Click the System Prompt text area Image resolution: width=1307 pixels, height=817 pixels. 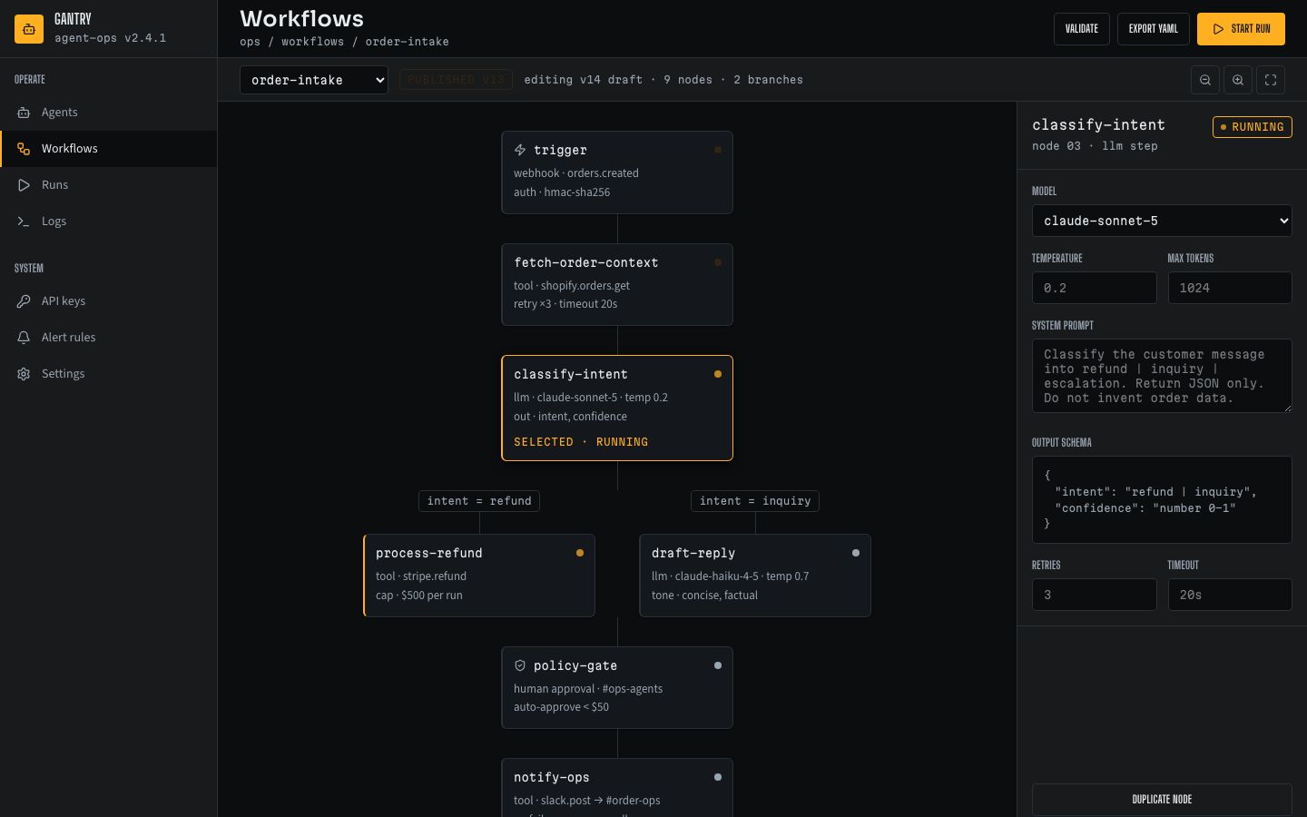click(1162, 376)
